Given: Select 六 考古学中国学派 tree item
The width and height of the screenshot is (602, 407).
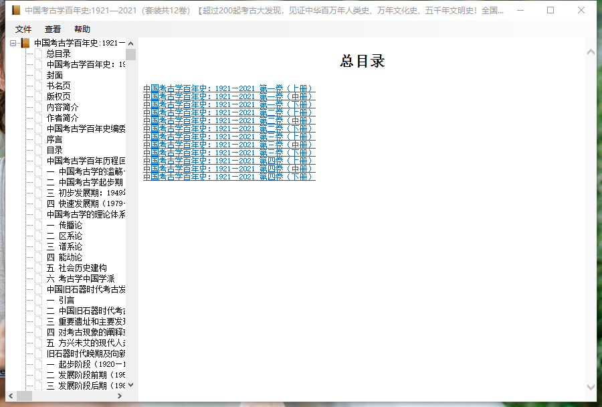Looking at the screenshot, I should pos(81,278).
